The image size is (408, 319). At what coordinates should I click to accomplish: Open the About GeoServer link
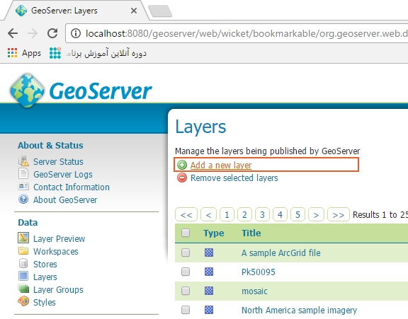point(65,199)
